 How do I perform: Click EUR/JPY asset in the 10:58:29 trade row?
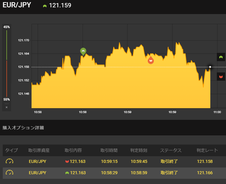point(38,173)
